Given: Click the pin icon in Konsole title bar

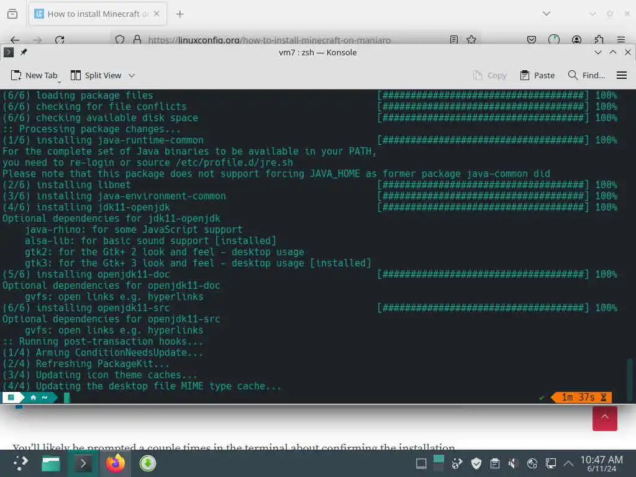Looking at the screenshot, I should tap(24, 52).
